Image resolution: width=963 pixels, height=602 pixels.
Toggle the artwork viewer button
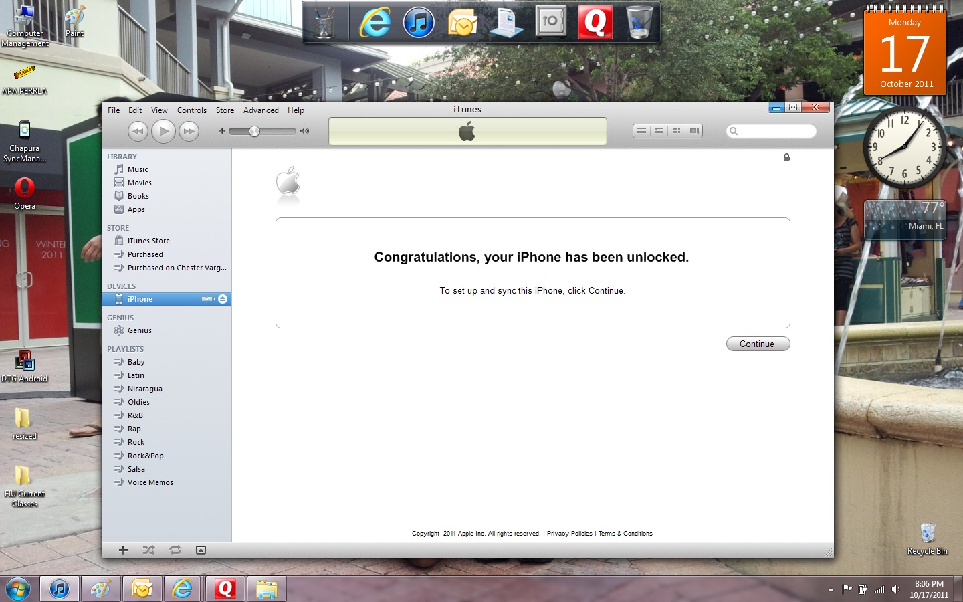[x=201, y=550]
